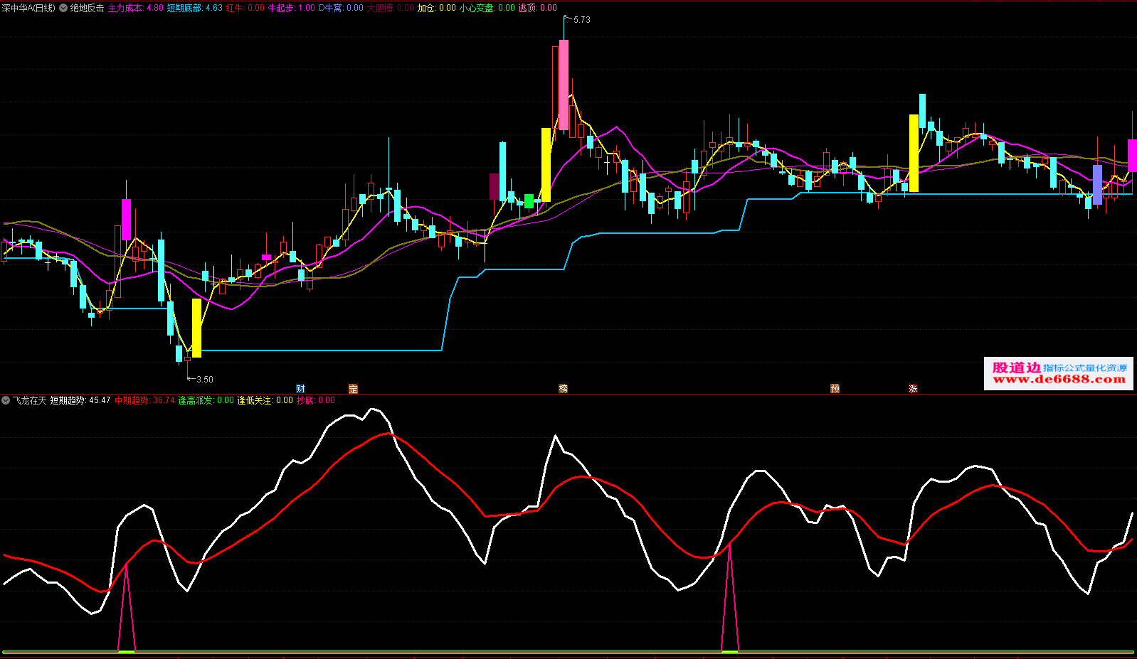Viewport: 1137px width, 659px height.
Task: Click the 飞龙在天 indicator name
Action: point(29,401)
